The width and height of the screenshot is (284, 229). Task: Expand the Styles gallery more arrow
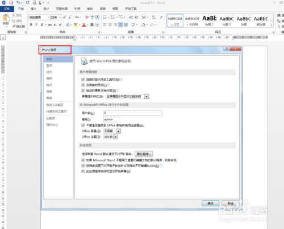272,25
